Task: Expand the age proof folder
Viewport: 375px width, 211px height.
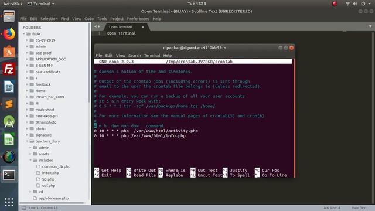Action: (27, 53)
